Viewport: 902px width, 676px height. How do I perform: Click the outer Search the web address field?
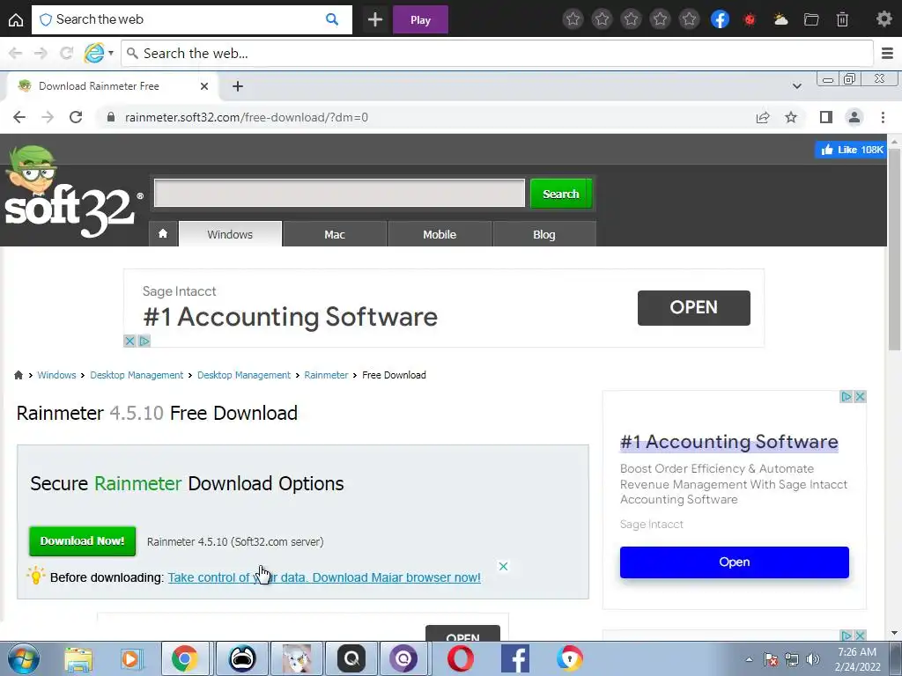(x=497, y=54)
